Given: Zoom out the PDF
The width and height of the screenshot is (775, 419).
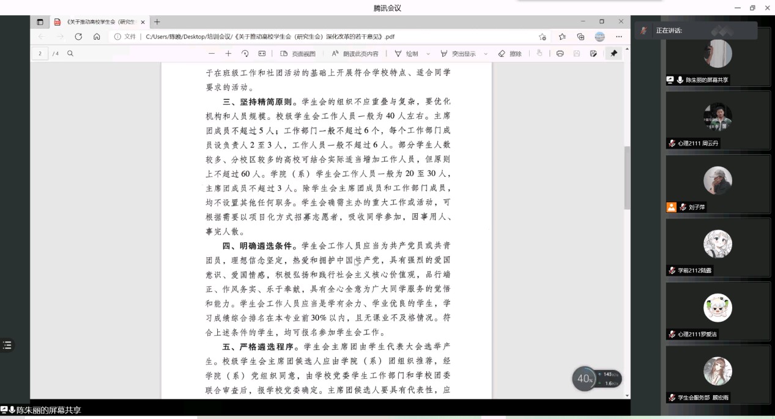Looking at the screenshot, I should click(x=212, y=54).
